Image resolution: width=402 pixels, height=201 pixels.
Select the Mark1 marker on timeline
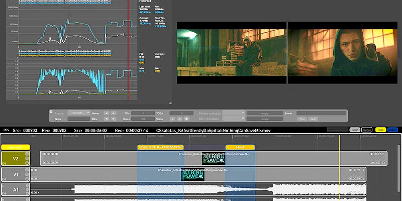pyautogui.click(x=160, y=147)
